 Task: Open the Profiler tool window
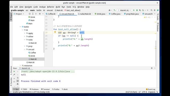56,89
